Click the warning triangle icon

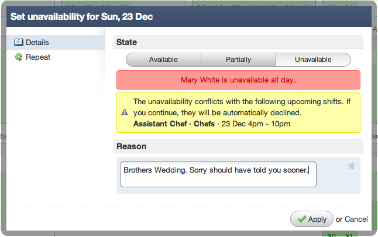point(124,112)
